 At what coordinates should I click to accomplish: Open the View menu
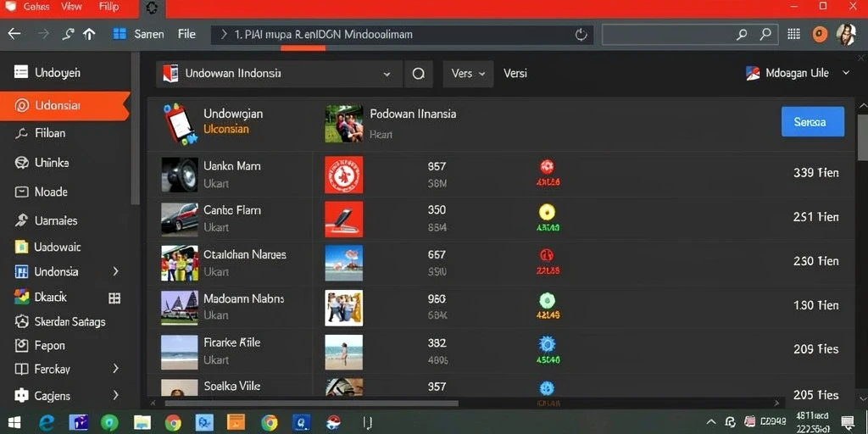point(71,7)
